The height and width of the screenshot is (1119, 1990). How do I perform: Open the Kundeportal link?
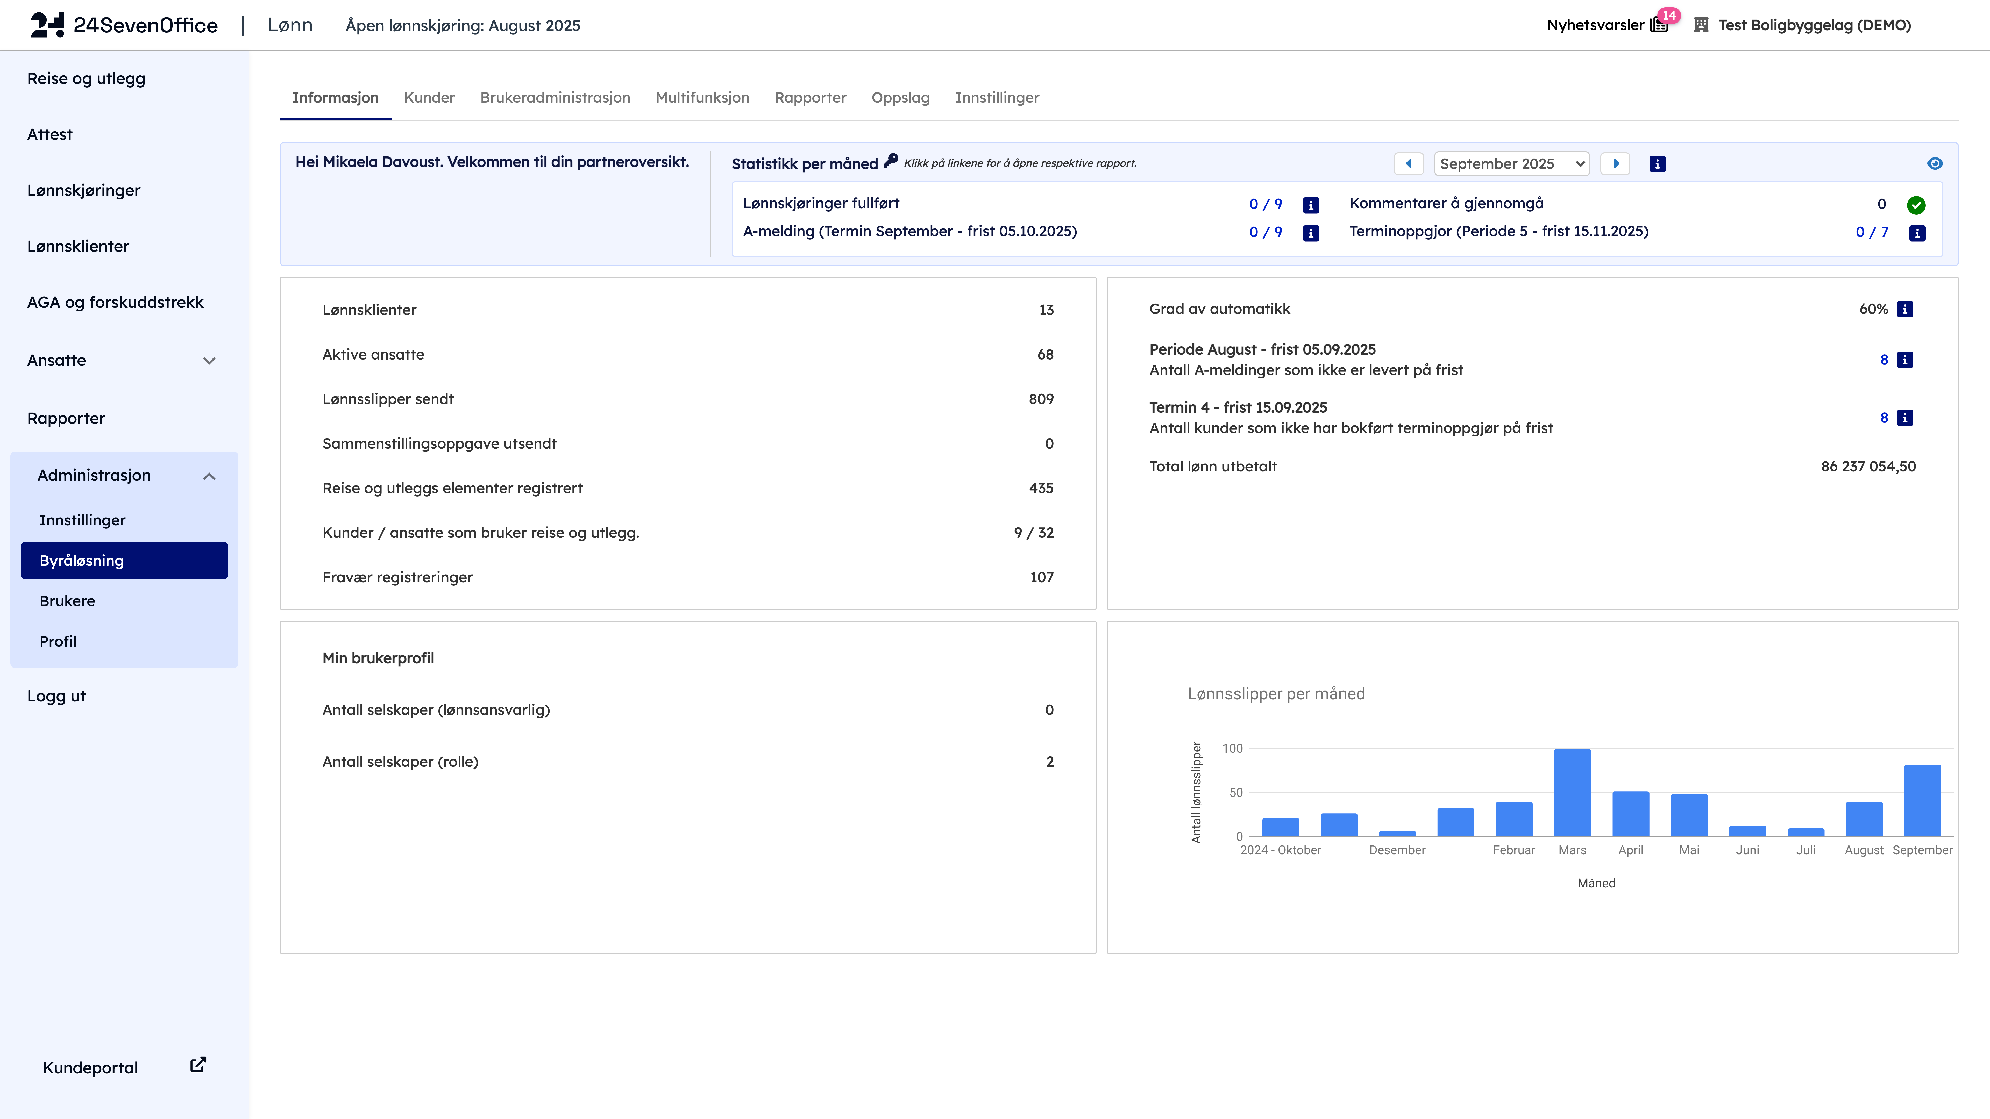[x=90, y=1068]
